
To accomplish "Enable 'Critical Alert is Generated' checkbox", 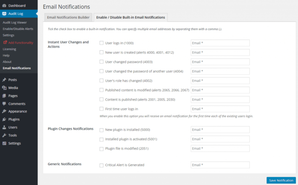I will tap(102, 166).
